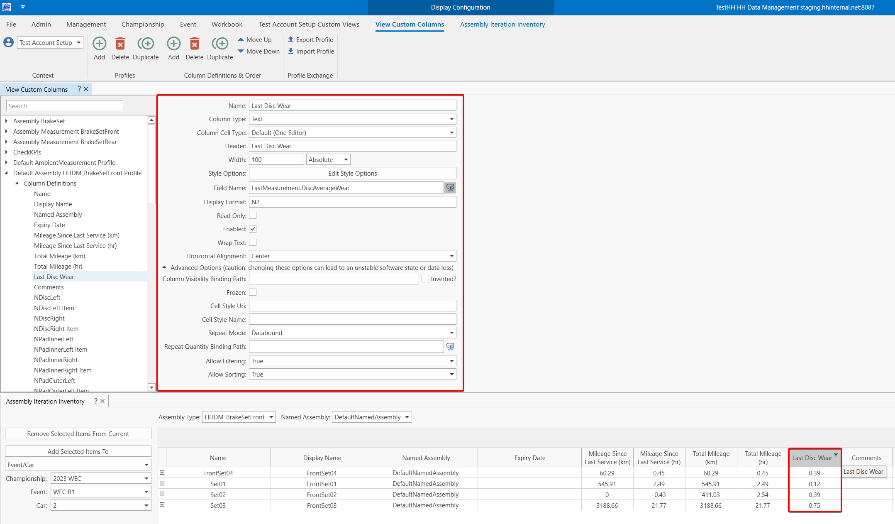Click the user account icon
This screenshot has height=524, width=895.
click(x=8, y=42)
